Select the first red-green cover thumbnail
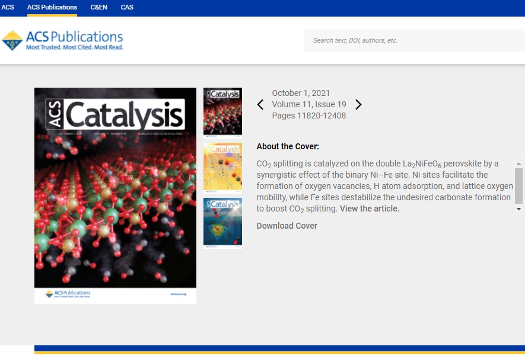 (x=222, y=113)
